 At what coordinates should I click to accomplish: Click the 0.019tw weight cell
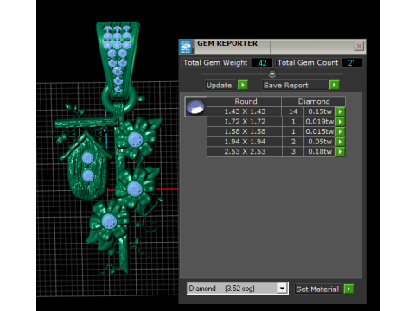click(x=320, y=122)
